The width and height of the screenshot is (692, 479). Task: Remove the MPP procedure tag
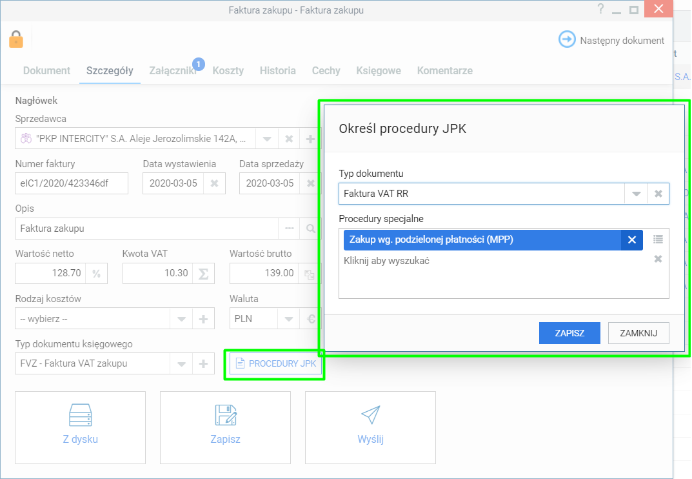click(x=632, y=239)
